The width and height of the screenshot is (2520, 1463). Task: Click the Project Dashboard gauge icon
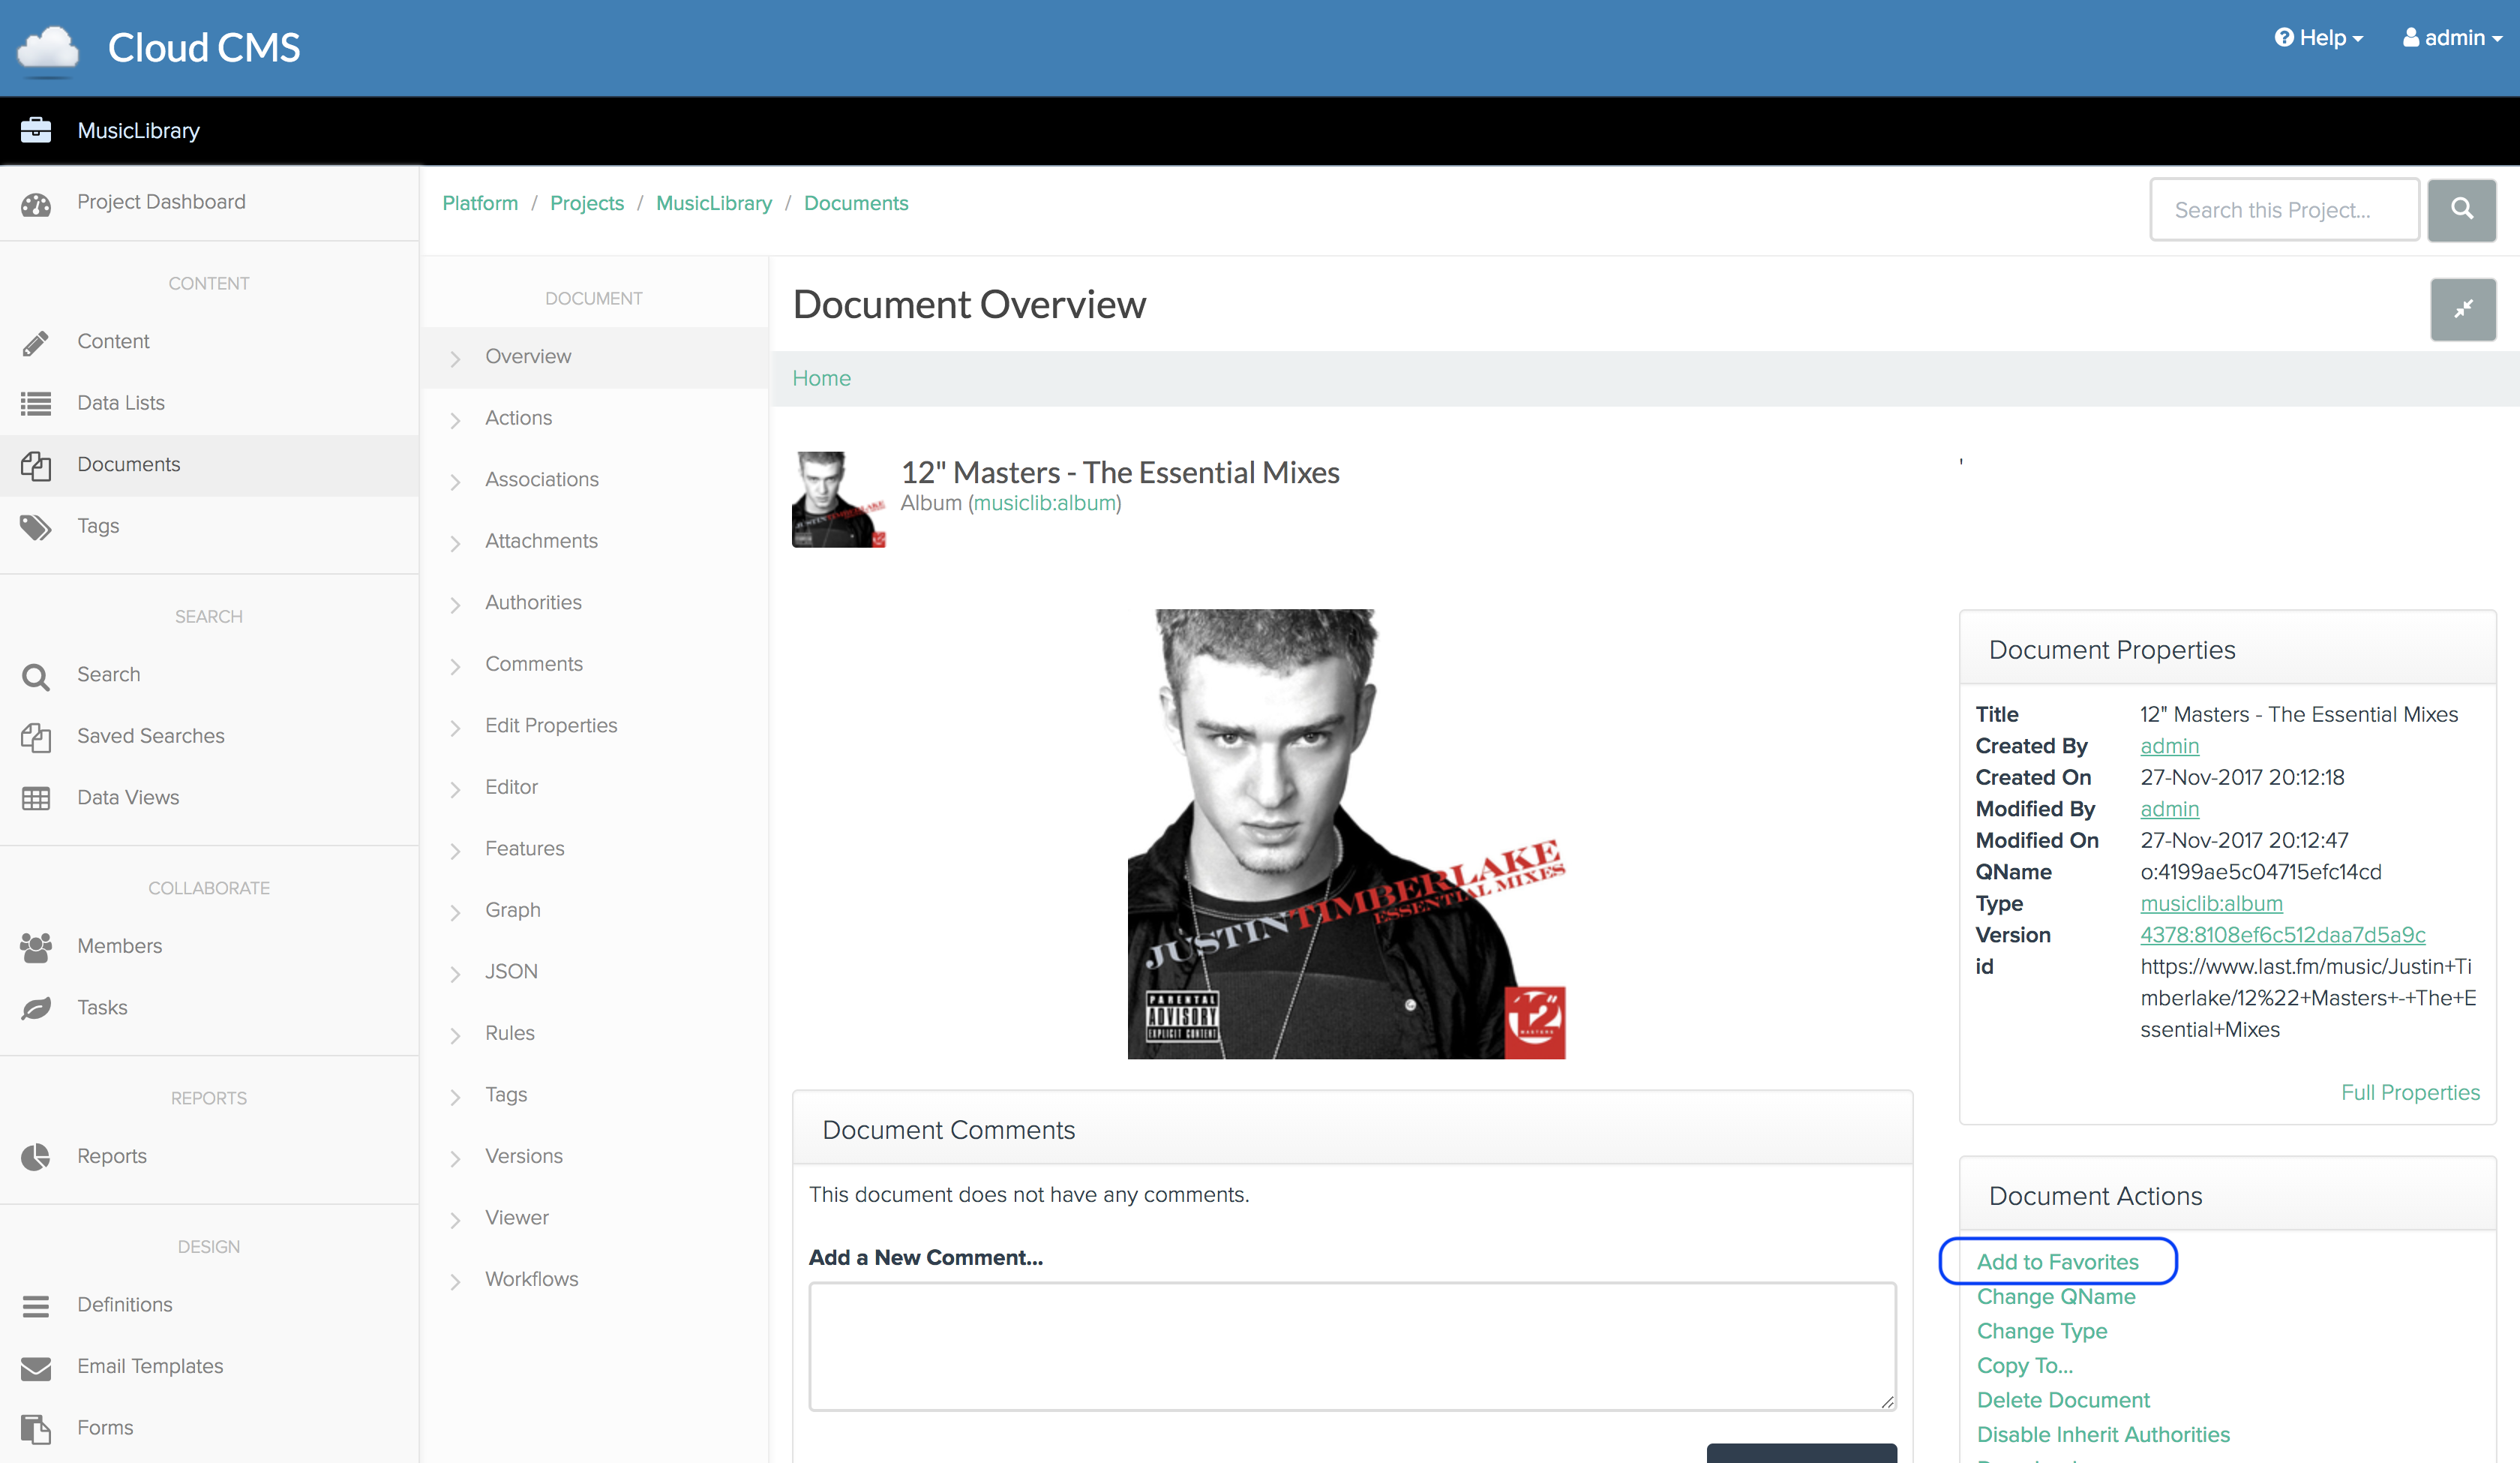[x=36, y=204]
